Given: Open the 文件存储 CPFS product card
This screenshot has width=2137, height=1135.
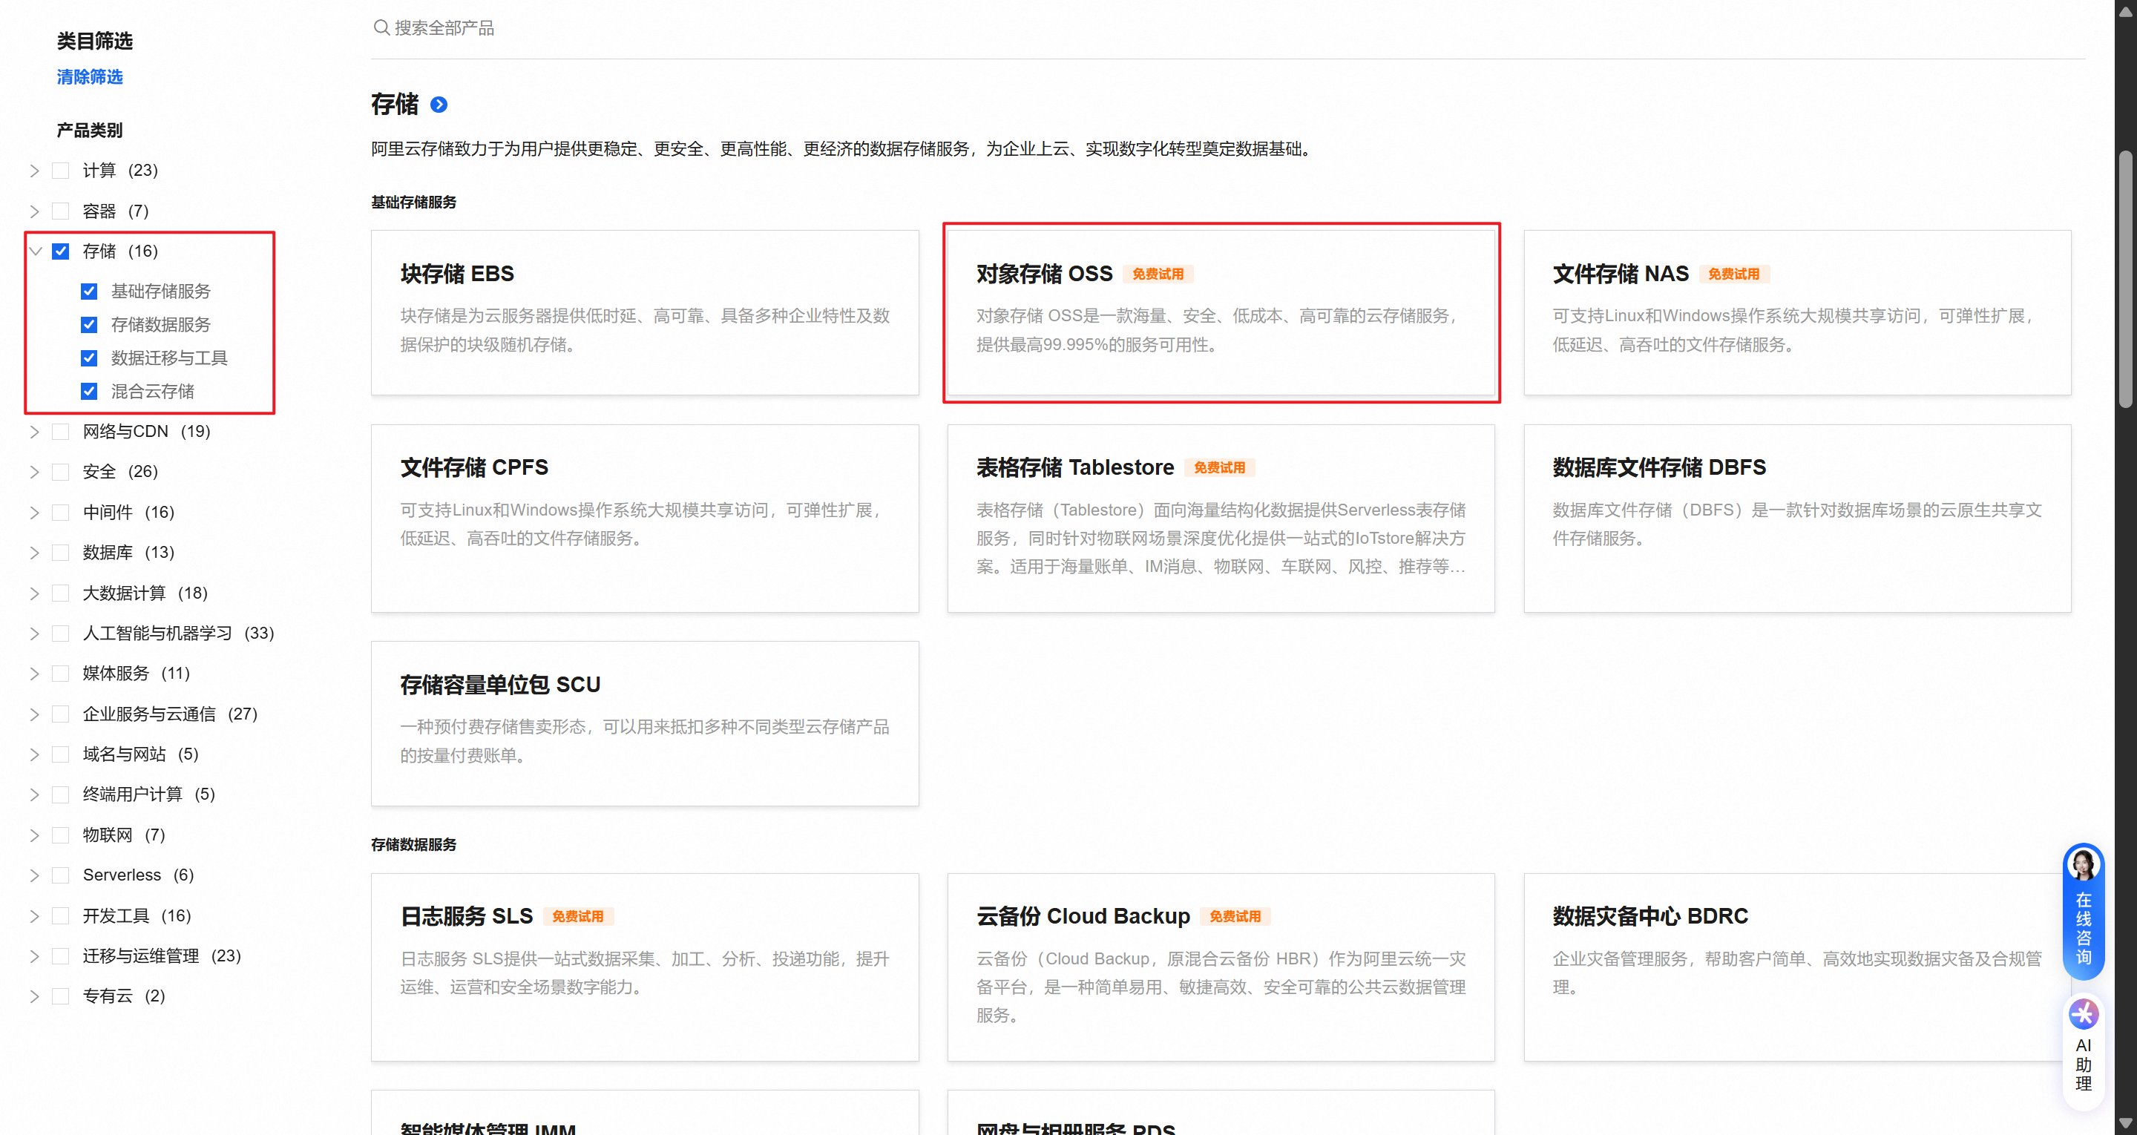Looking at the screenshot, I should point(645,519).
